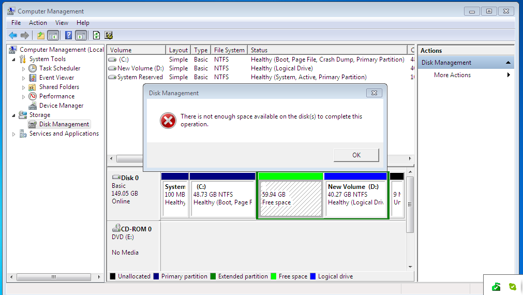Sort by the Volume column header

click(137, 50)
